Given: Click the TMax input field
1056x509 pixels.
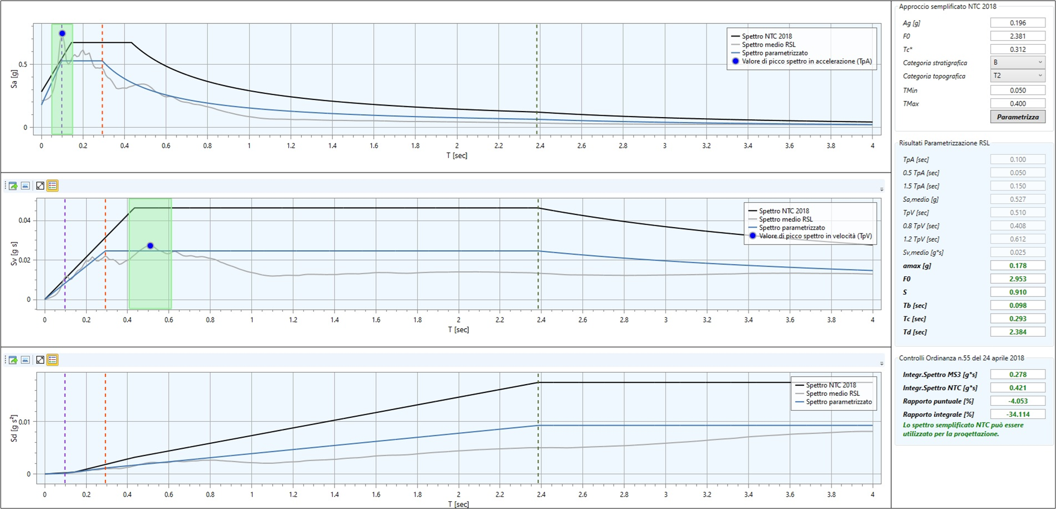Looking at the screenshot, I should (x=1018, y=103).
